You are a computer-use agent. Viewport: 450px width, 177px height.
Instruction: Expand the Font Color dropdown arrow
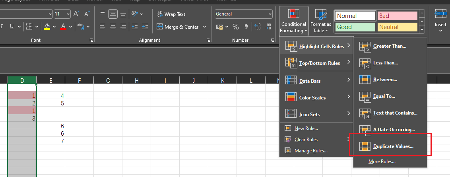coord(71,27)
